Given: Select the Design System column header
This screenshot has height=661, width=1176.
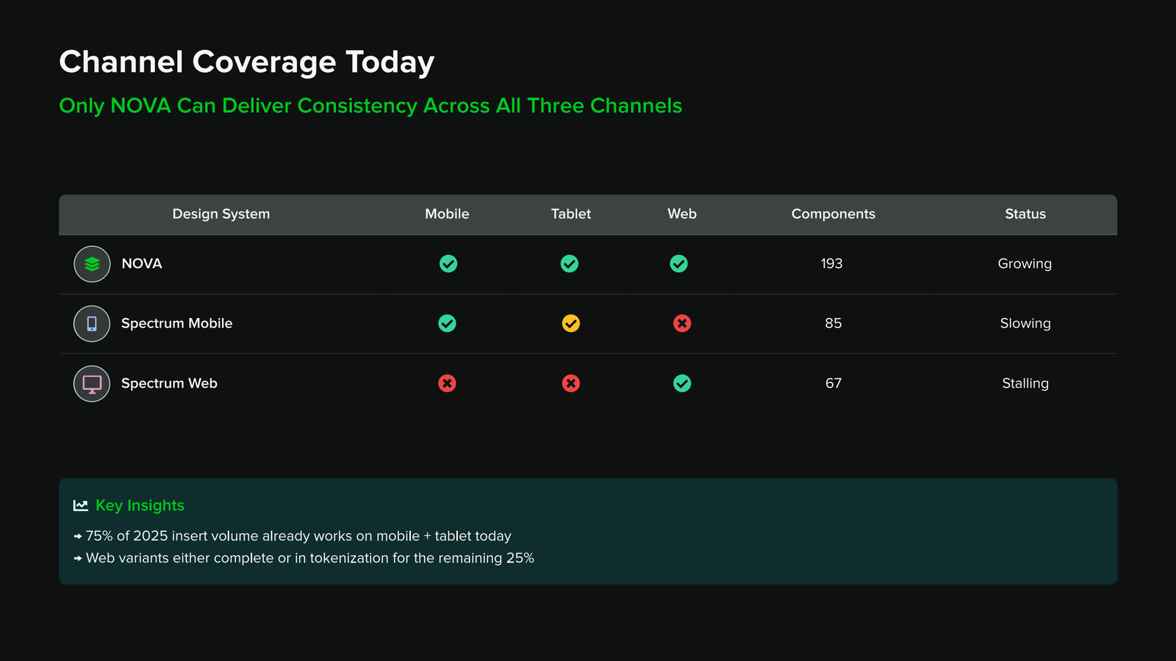Looking at the screenshot, I should coord(221,214).
